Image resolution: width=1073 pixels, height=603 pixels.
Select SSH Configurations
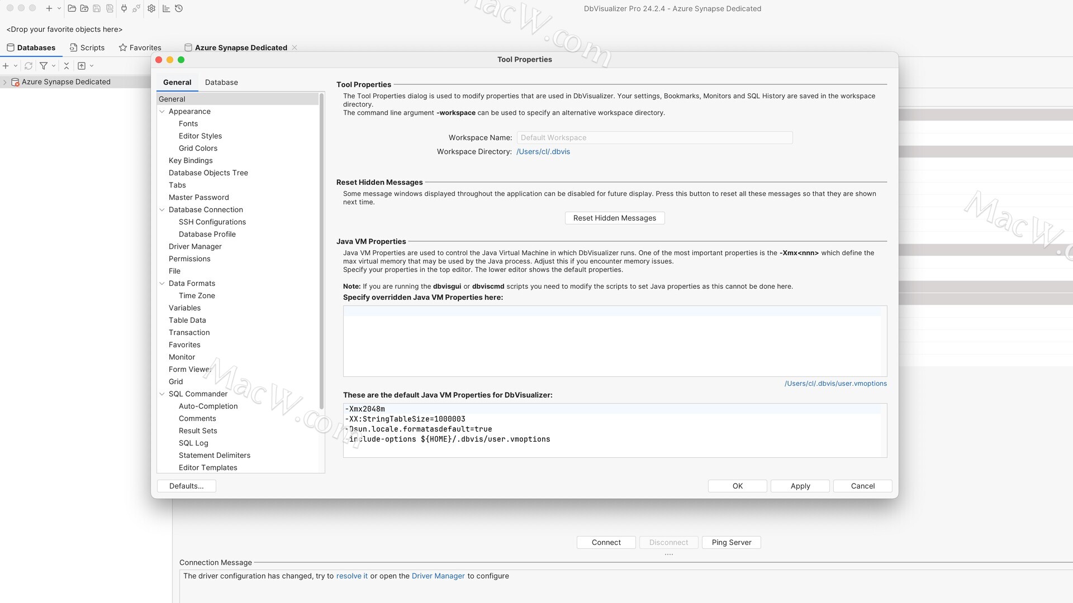point(212,222)
